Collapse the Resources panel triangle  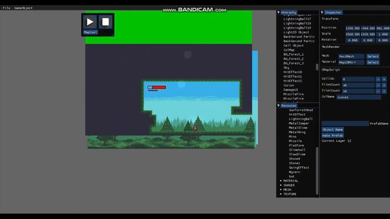[x=278, y=105]
